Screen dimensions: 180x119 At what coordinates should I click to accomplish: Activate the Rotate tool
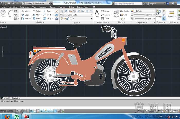[x=37, y=11]
